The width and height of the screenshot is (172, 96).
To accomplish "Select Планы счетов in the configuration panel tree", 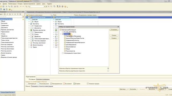I will (x=5, y=40).
